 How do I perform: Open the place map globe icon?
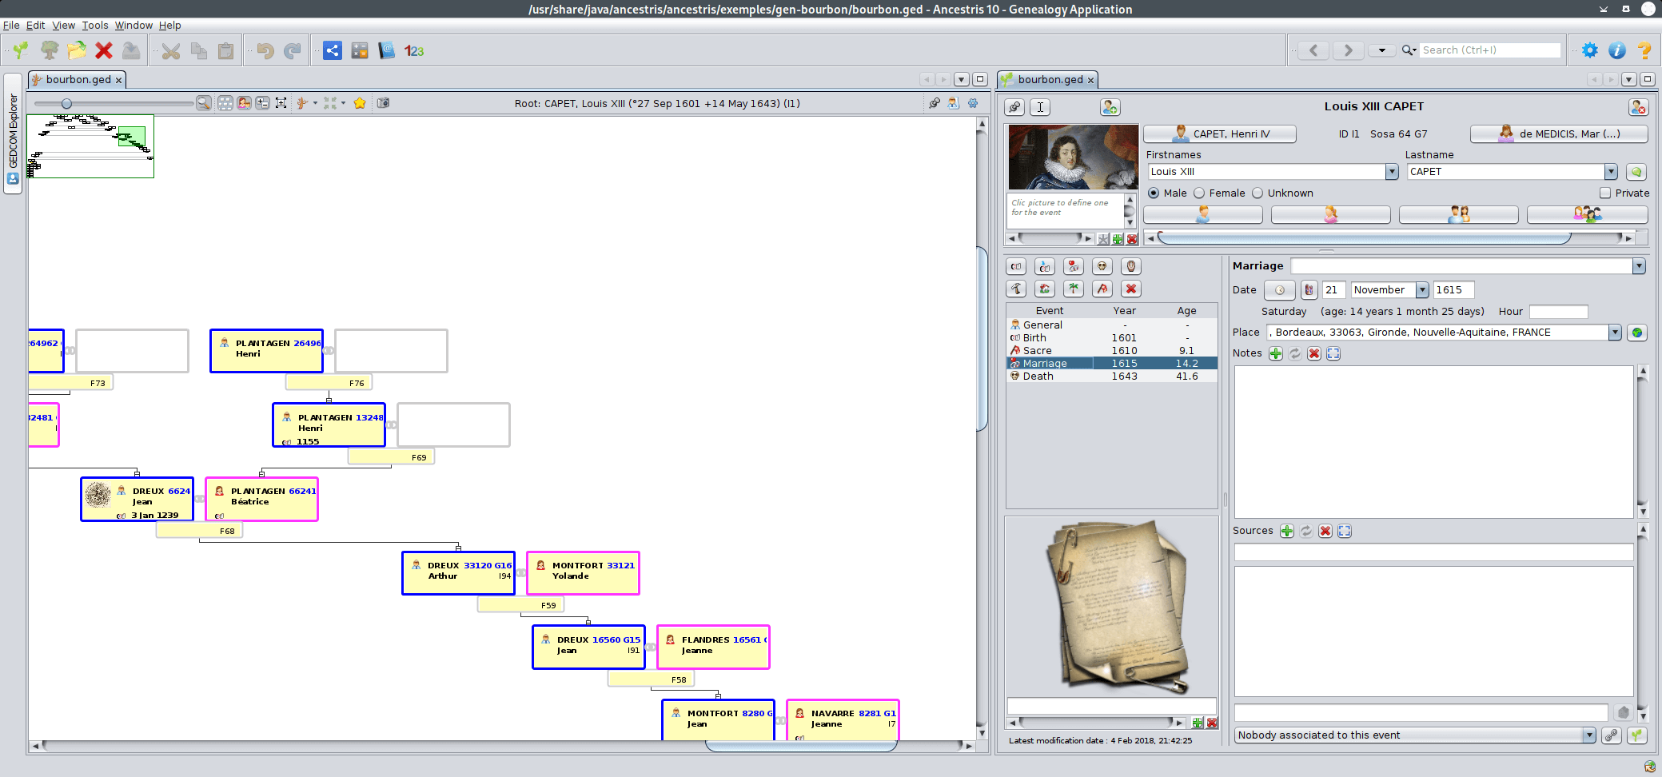point(1637,333)
